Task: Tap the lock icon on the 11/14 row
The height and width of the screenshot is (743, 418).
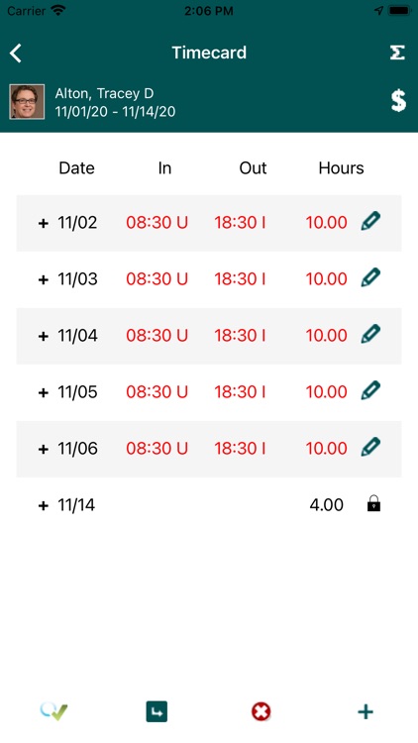Action: 374,503
